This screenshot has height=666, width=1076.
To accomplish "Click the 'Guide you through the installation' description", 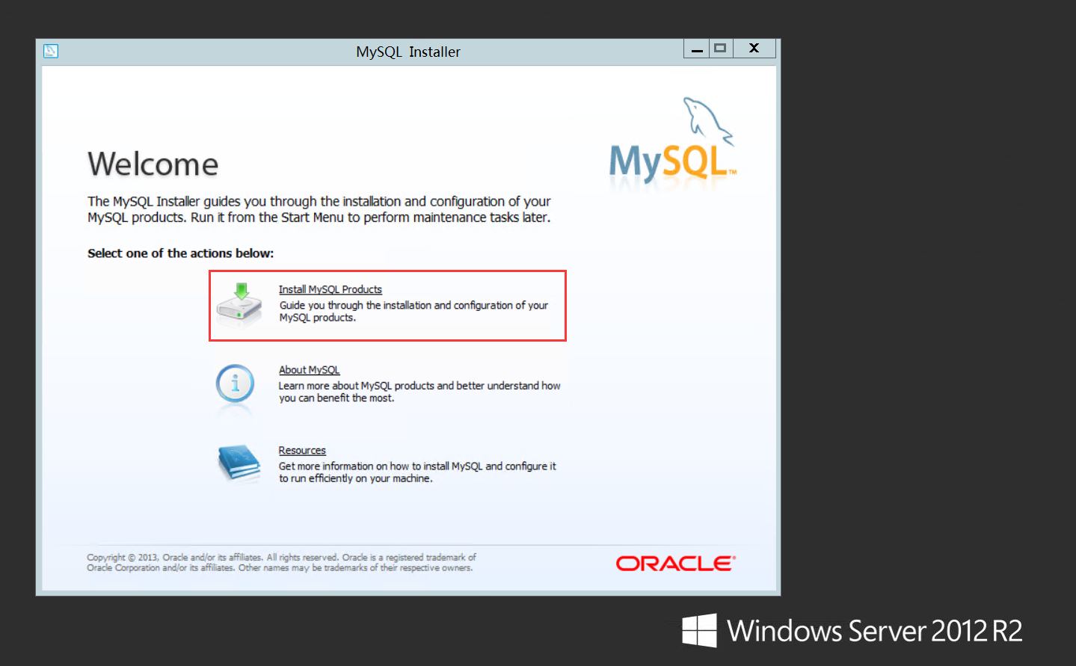I will pyautogui.click(x=414, y=312).
